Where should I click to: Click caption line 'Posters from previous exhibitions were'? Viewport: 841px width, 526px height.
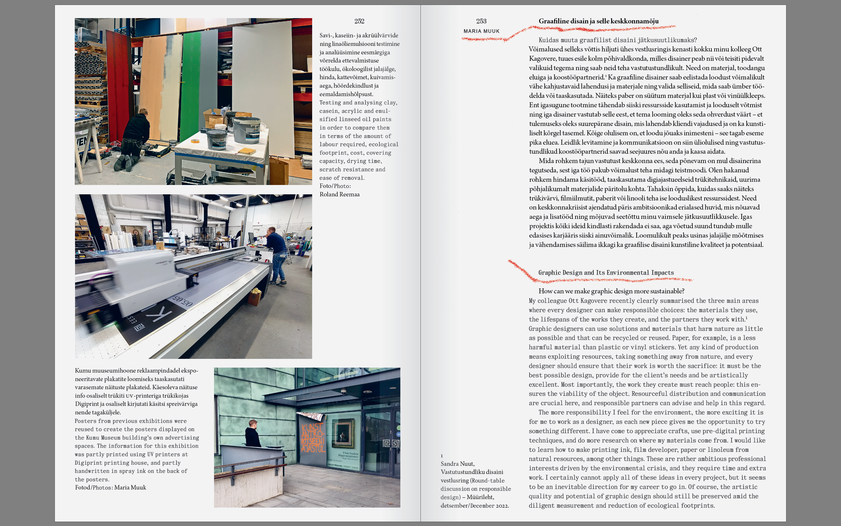[x=131, y=421]
